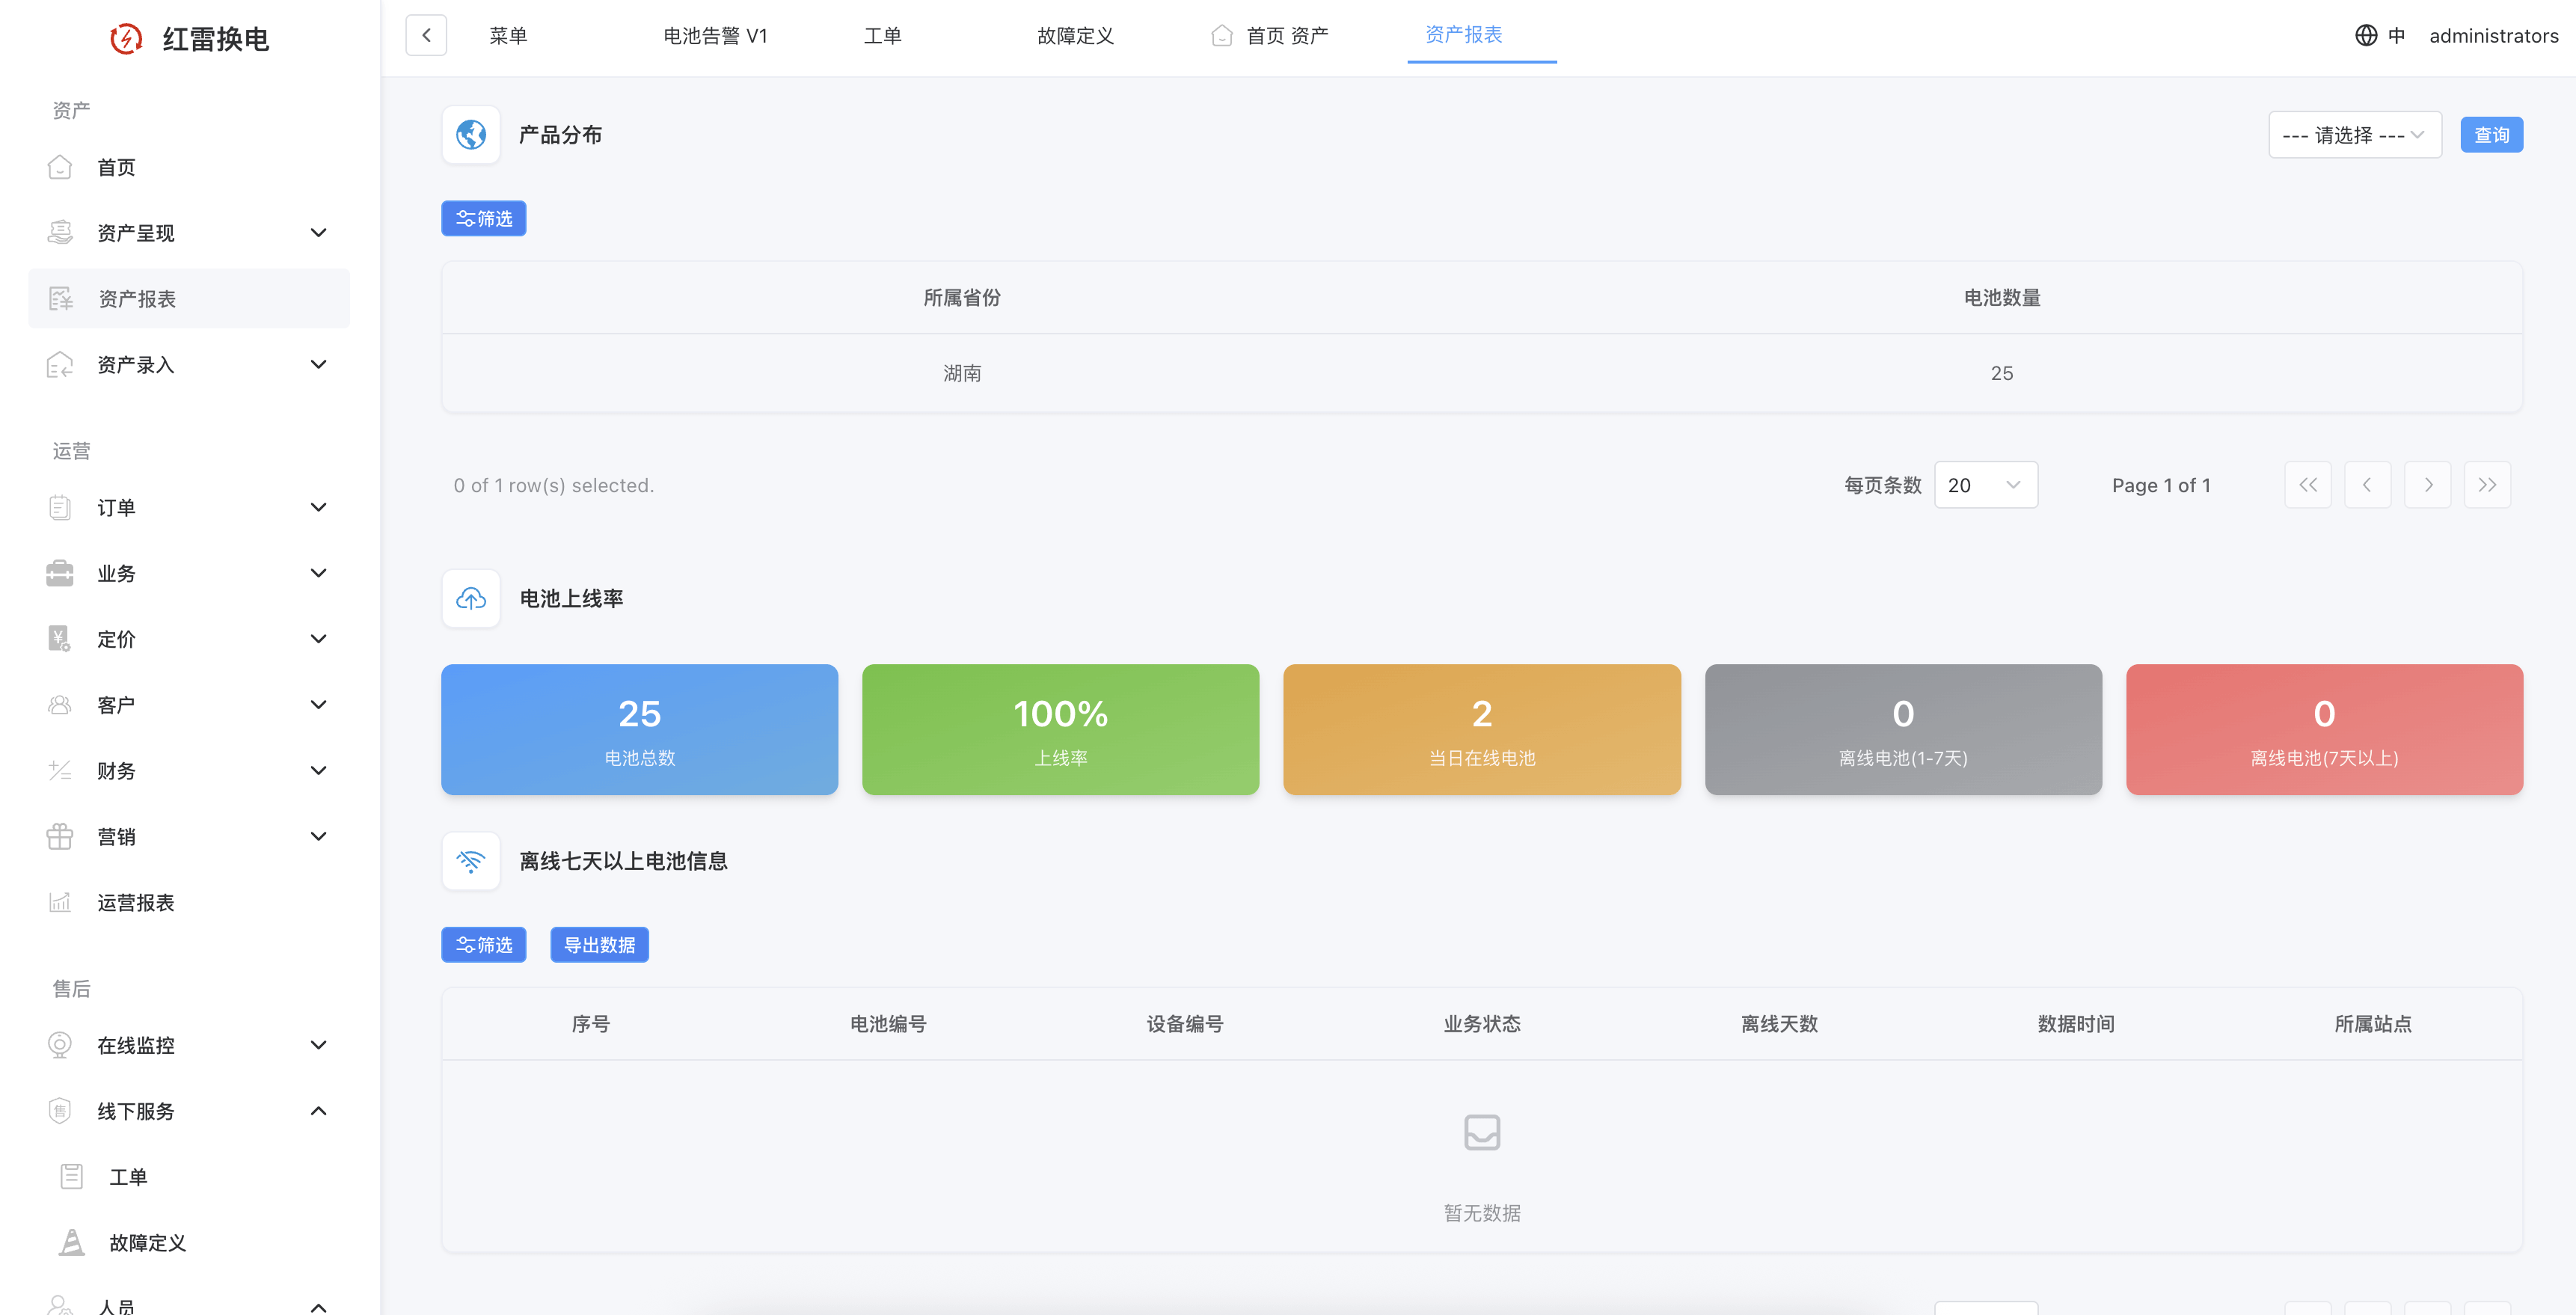2576x1315 pixels.
Task: Open 首页 in the sidebar
Action: tap(116, 167)
